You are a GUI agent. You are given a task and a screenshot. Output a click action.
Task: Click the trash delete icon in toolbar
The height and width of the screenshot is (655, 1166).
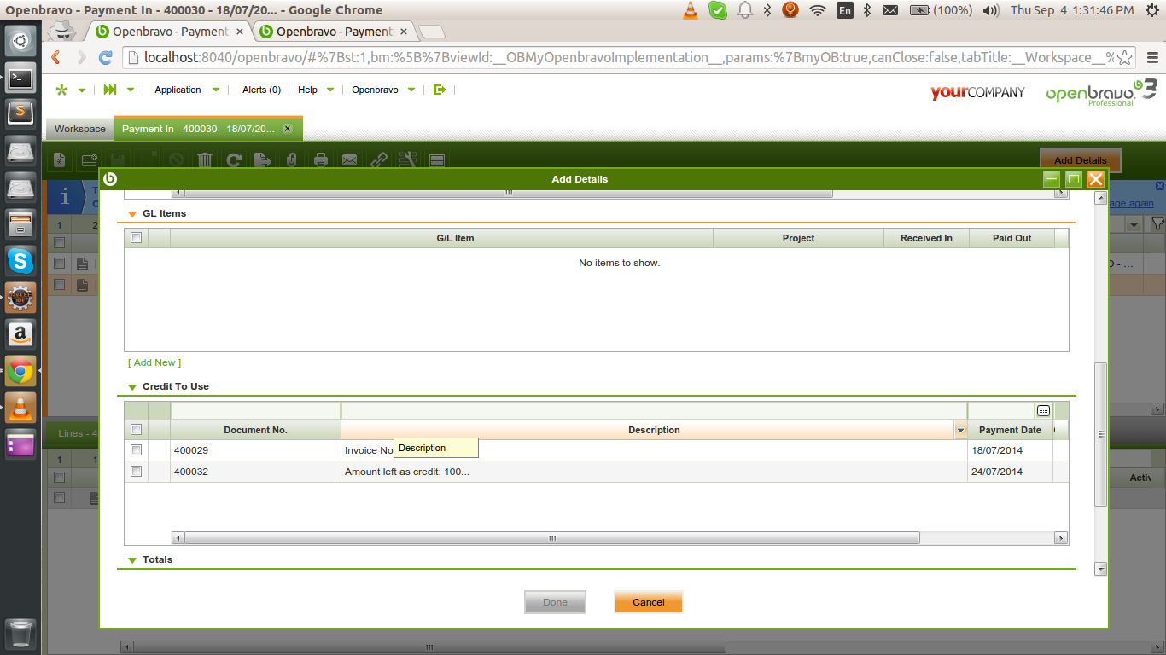[x=205, y=159]
